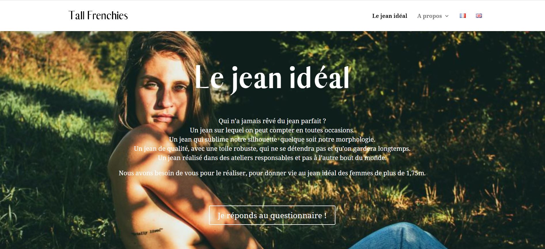Click the Je réponds au questionnaire ! button
Viewport: 545px width, 249px height.
(272, 215)
